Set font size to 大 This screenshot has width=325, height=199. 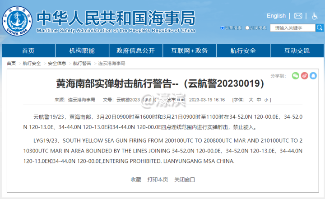point(251,100)
